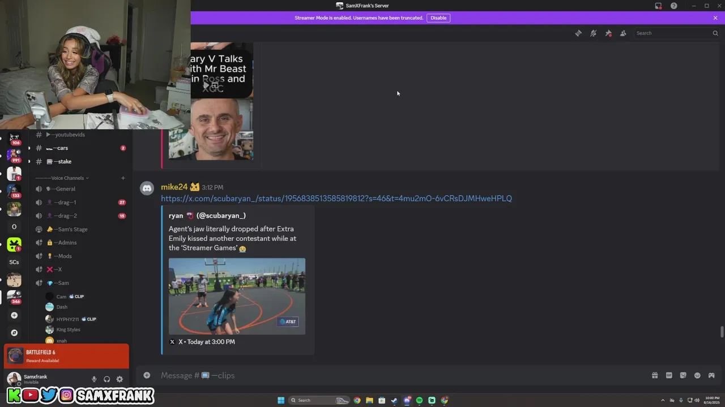Open the cars text channel
The height and width of the screenshot is (407, 725).
point(80,148)
